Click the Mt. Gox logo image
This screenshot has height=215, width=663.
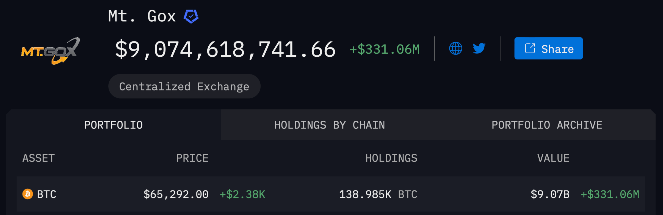click(51, 51)
